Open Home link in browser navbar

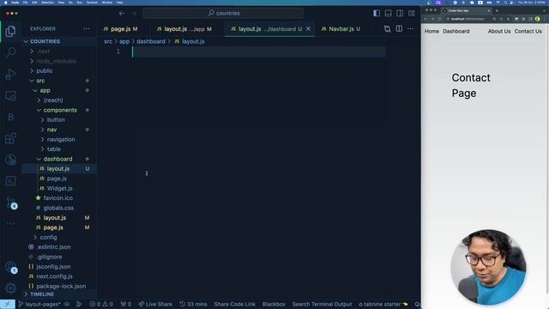click(431, 31)
